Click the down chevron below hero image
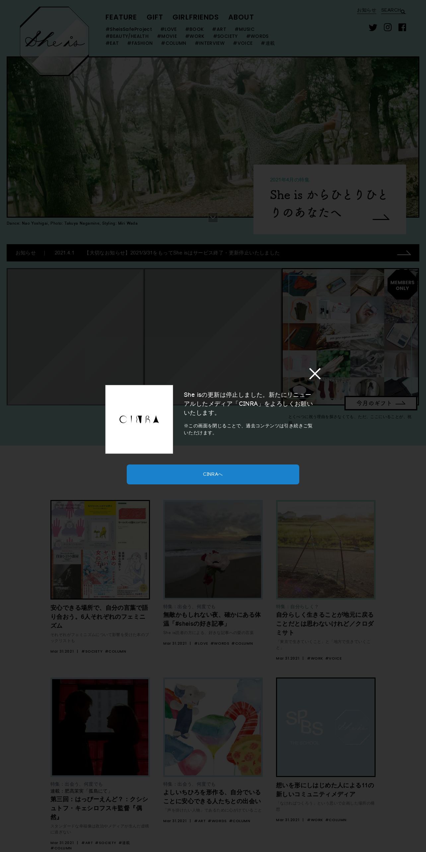The width and height of the screenshot is (426, 852). click(x=213, y=218)
